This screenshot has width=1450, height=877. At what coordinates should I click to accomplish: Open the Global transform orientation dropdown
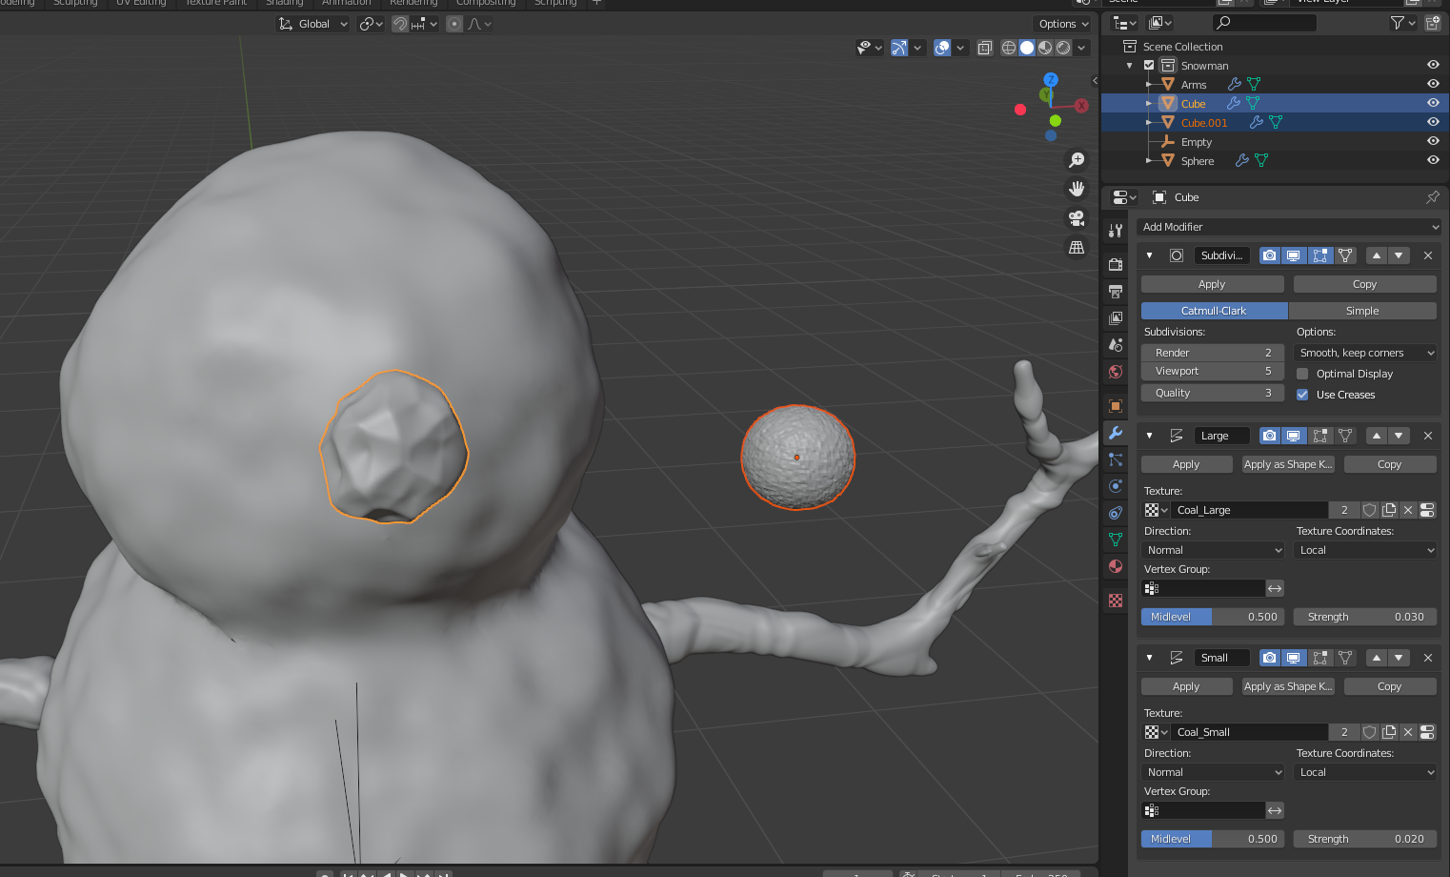coord(312,24)
